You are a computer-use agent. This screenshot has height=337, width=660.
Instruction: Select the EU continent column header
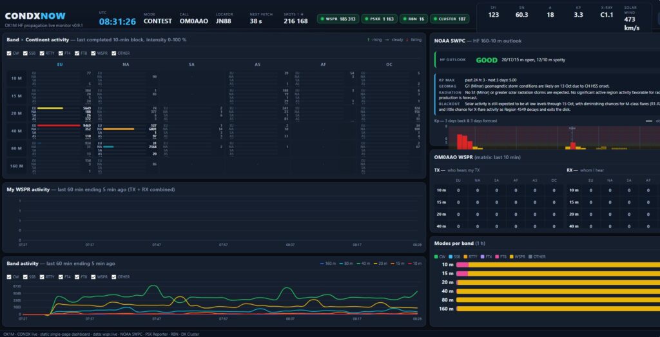60,64
